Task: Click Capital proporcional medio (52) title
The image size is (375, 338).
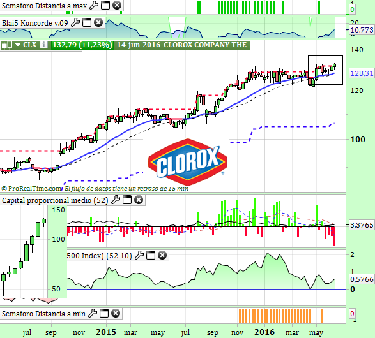Action: pyautogui.click(x=55, y=200)
